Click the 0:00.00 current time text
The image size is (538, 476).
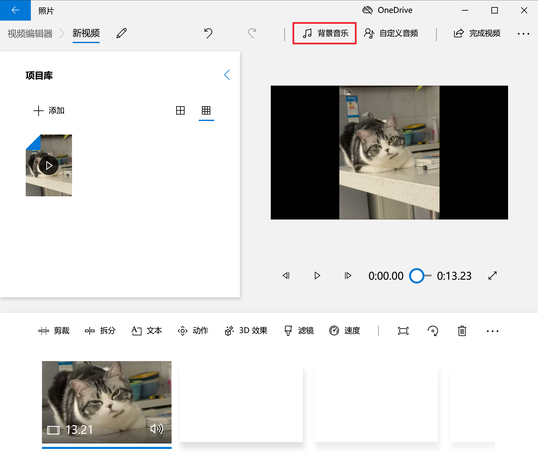coord(386,276)
